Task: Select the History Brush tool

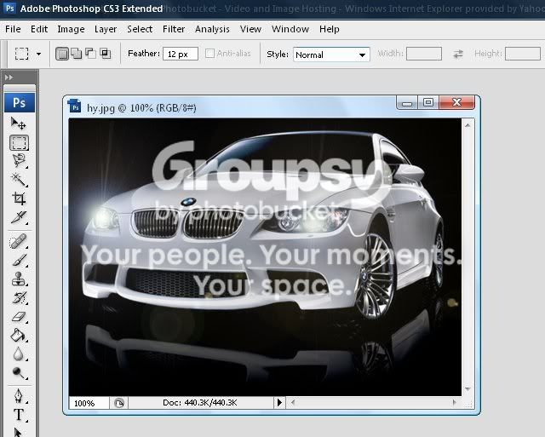Action: tap(19, 298)
